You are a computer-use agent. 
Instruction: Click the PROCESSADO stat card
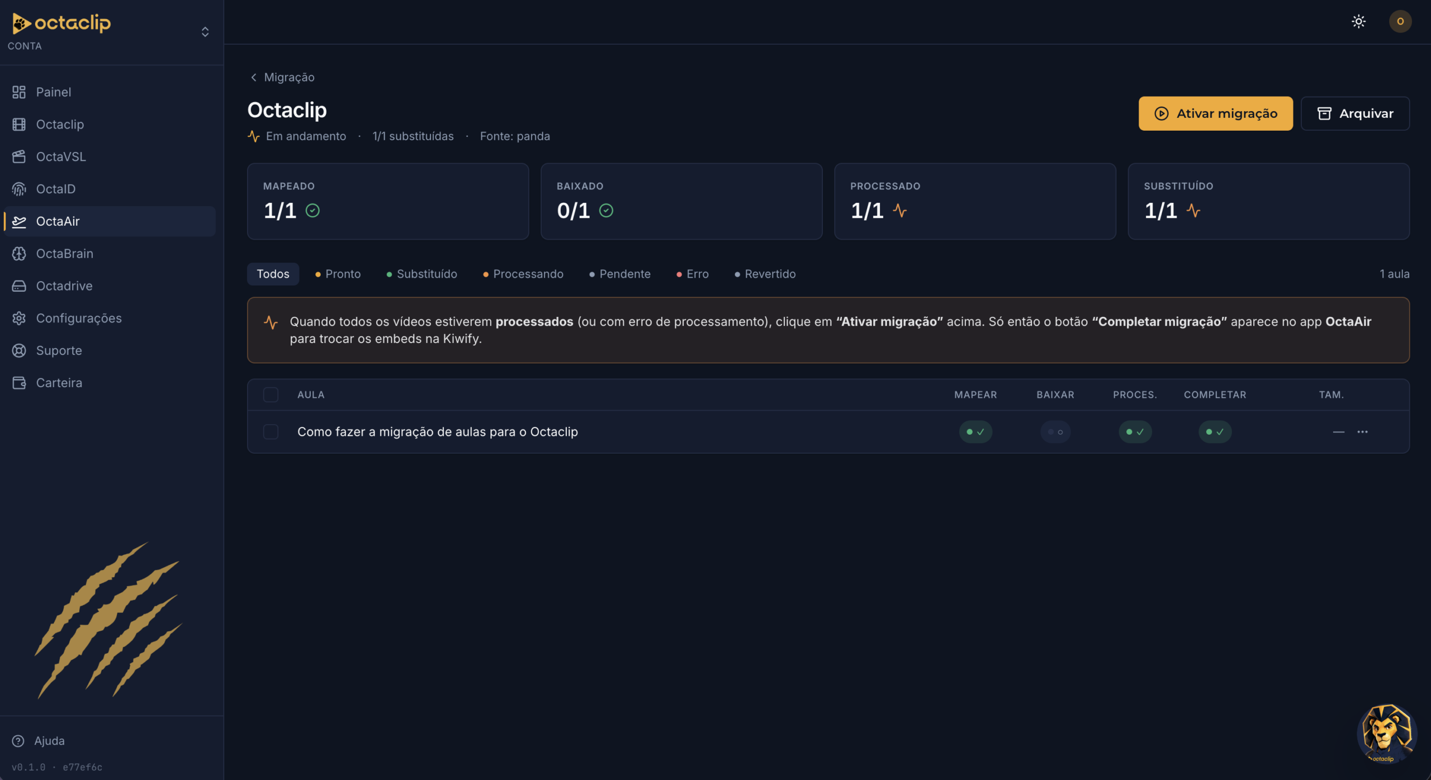point(975,201)
